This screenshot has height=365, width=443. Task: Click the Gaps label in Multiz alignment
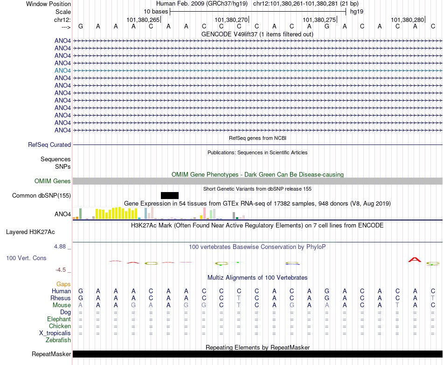coord(63,284)
